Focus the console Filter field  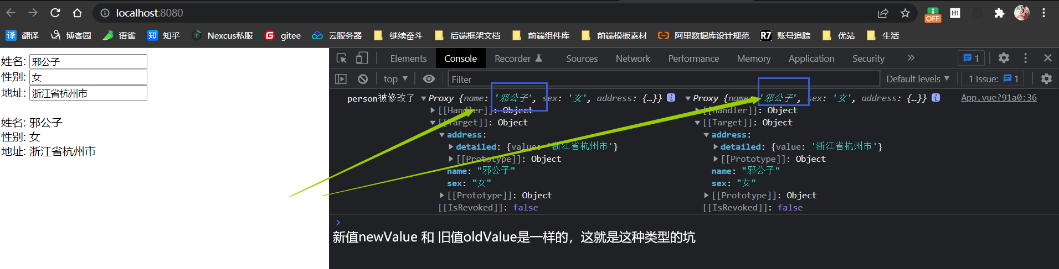point(664,79)
